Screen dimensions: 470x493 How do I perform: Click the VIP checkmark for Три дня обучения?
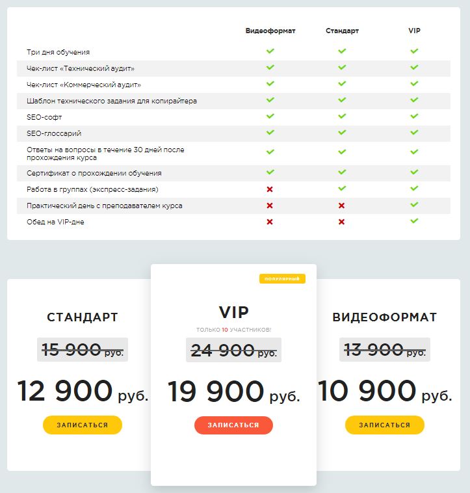pyautogui.click(x=414, y=51)
